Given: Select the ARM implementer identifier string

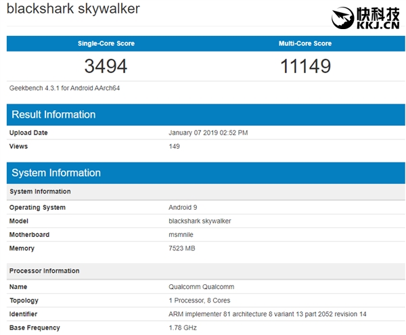Looking at the screenshot, I should [267, 314].
